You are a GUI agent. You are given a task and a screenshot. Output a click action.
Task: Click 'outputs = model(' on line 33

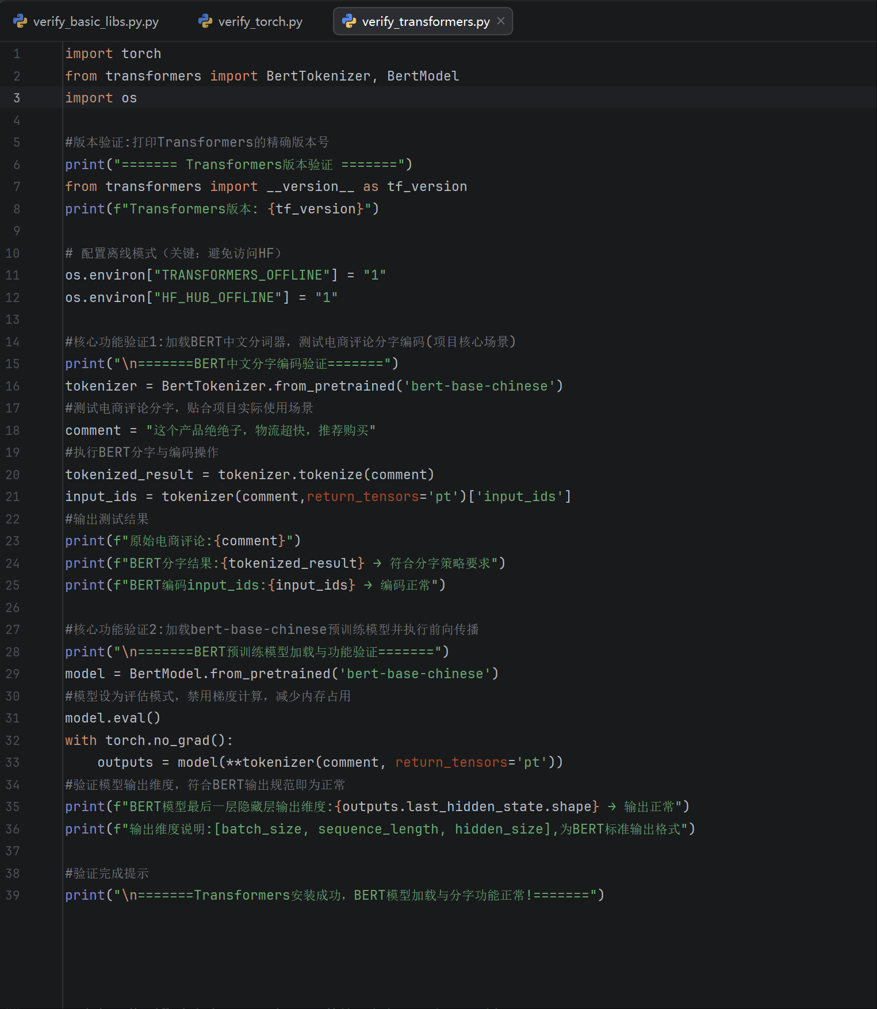click(162, 762)
